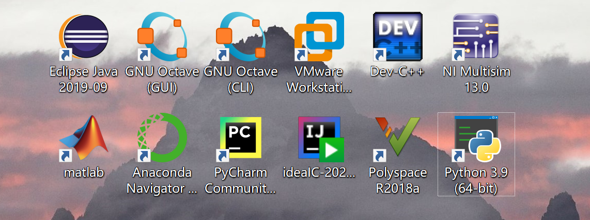Viewport: 590px width, 220px height.
Task: Click the "Polyspace R2018a" label text
Action: click(x=398, y=180)
